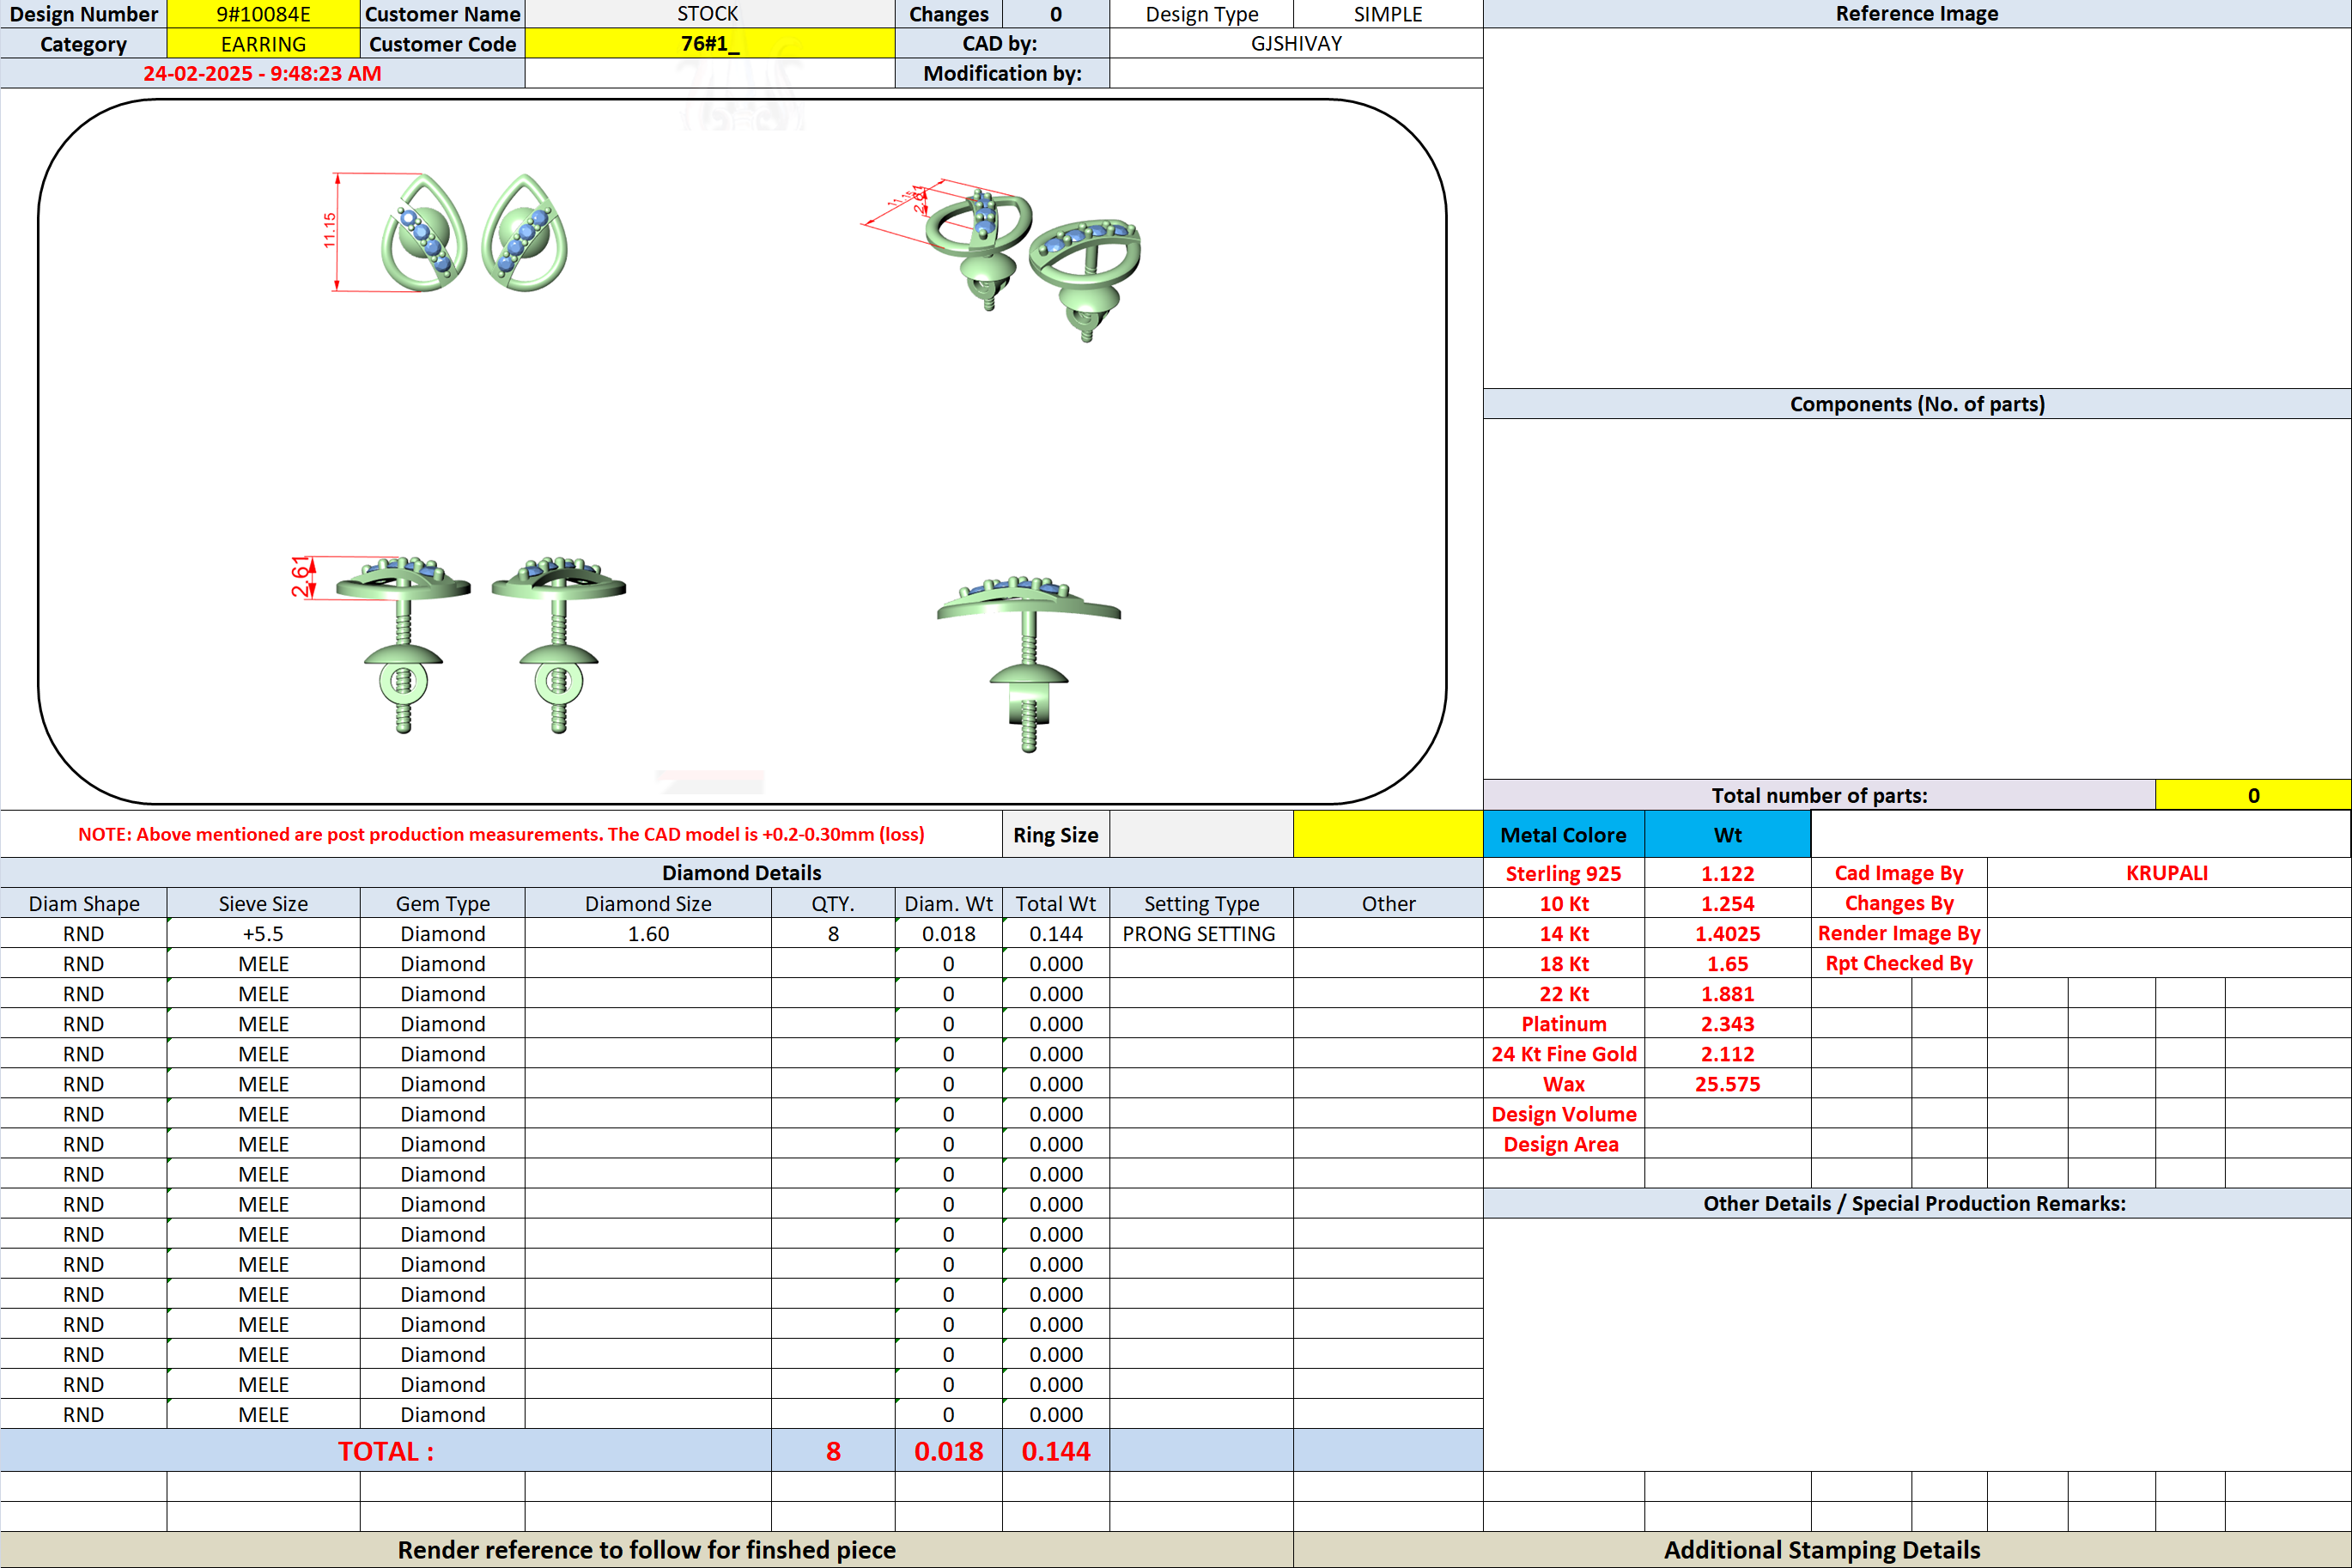Select Components (No. of parts) header
The image size is (2352, 1568).
1917,404
